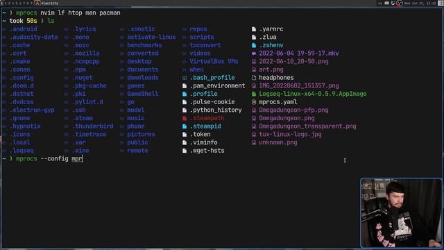444x250 pixels.
Task: Click the command prompt input line with mprocs --config
Action: (42, 159)
